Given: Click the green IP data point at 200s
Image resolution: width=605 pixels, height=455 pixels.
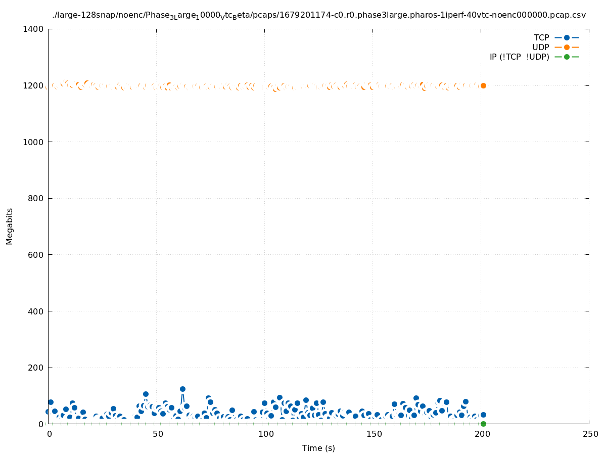Looking at the screenshot, I should point(483,424).
